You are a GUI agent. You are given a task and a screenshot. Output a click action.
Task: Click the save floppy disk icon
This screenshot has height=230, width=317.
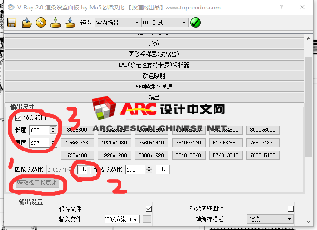click(x=12, y=23)
